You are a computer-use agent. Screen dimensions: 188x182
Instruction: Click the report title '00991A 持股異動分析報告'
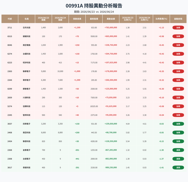[x=94, y=6]
